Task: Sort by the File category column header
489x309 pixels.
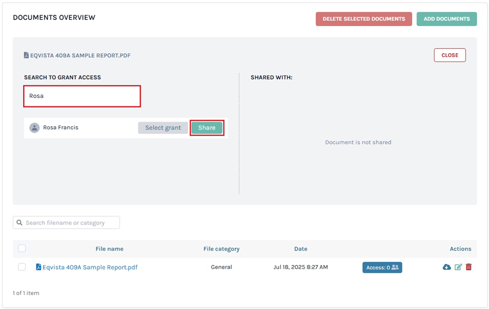Action: coord(221,249)
